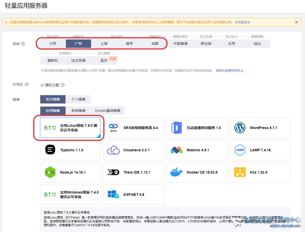Click the help icon next to 地域
The image size is (305, 232).
[23, 44]
